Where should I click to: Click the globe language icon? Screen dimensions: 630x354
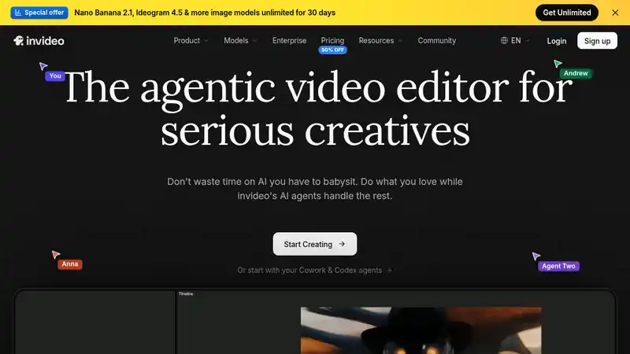(504, 41)
